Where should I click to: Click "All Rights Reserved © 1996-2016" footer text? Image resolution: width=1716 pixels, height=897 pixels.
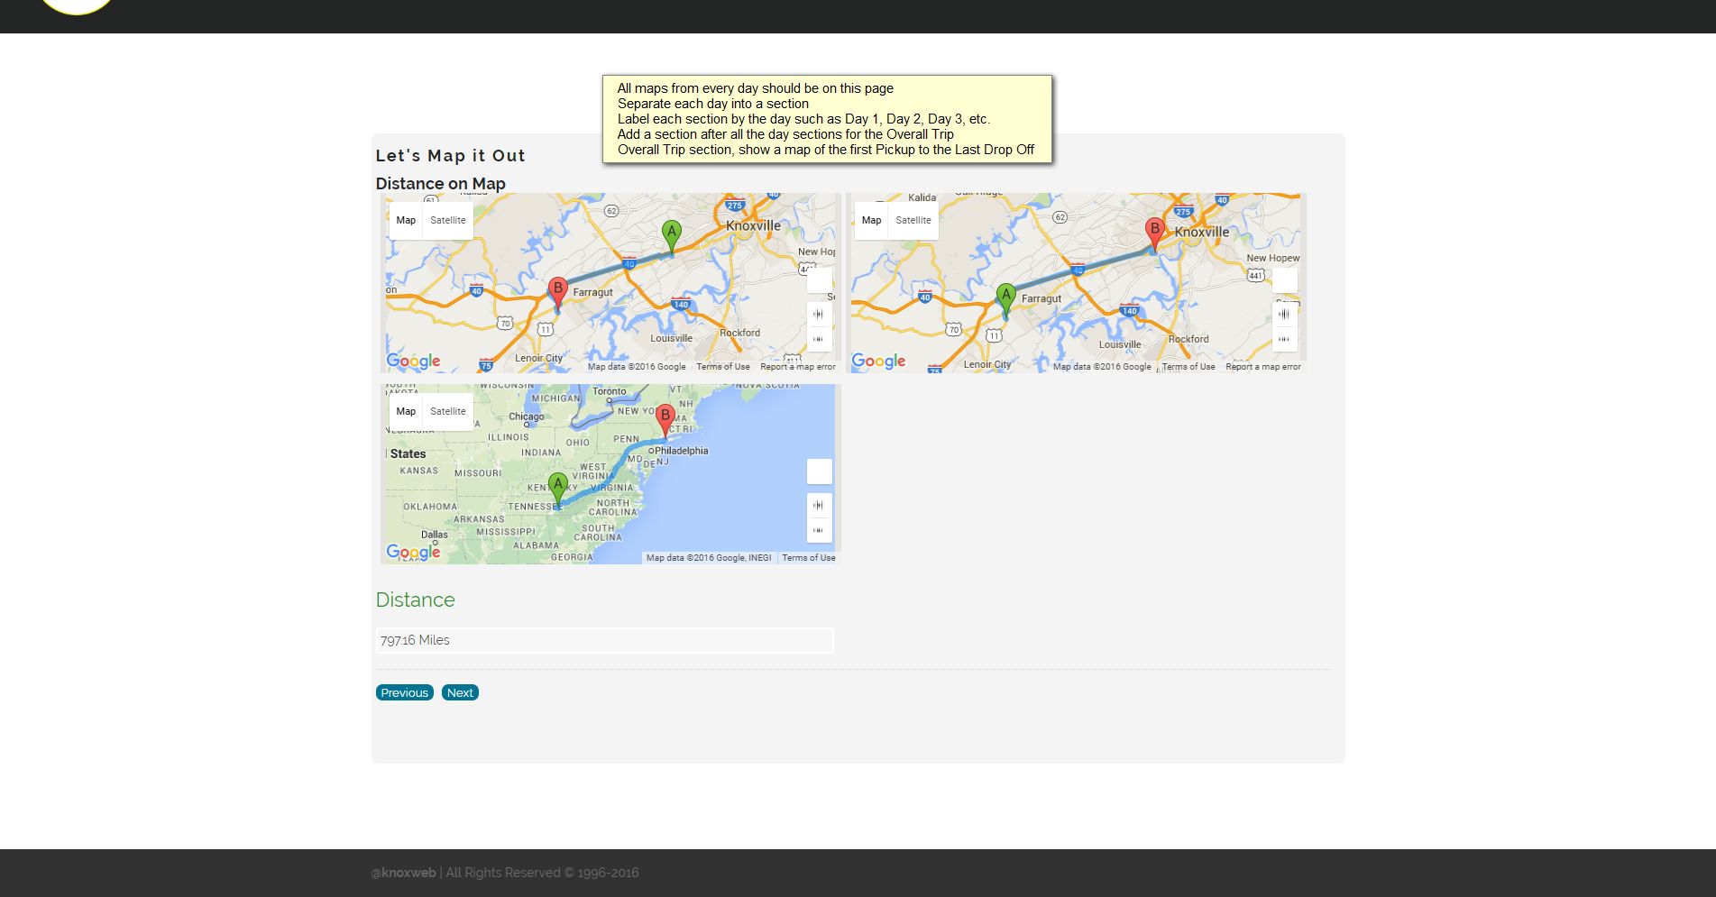click(x=542, y=873)
